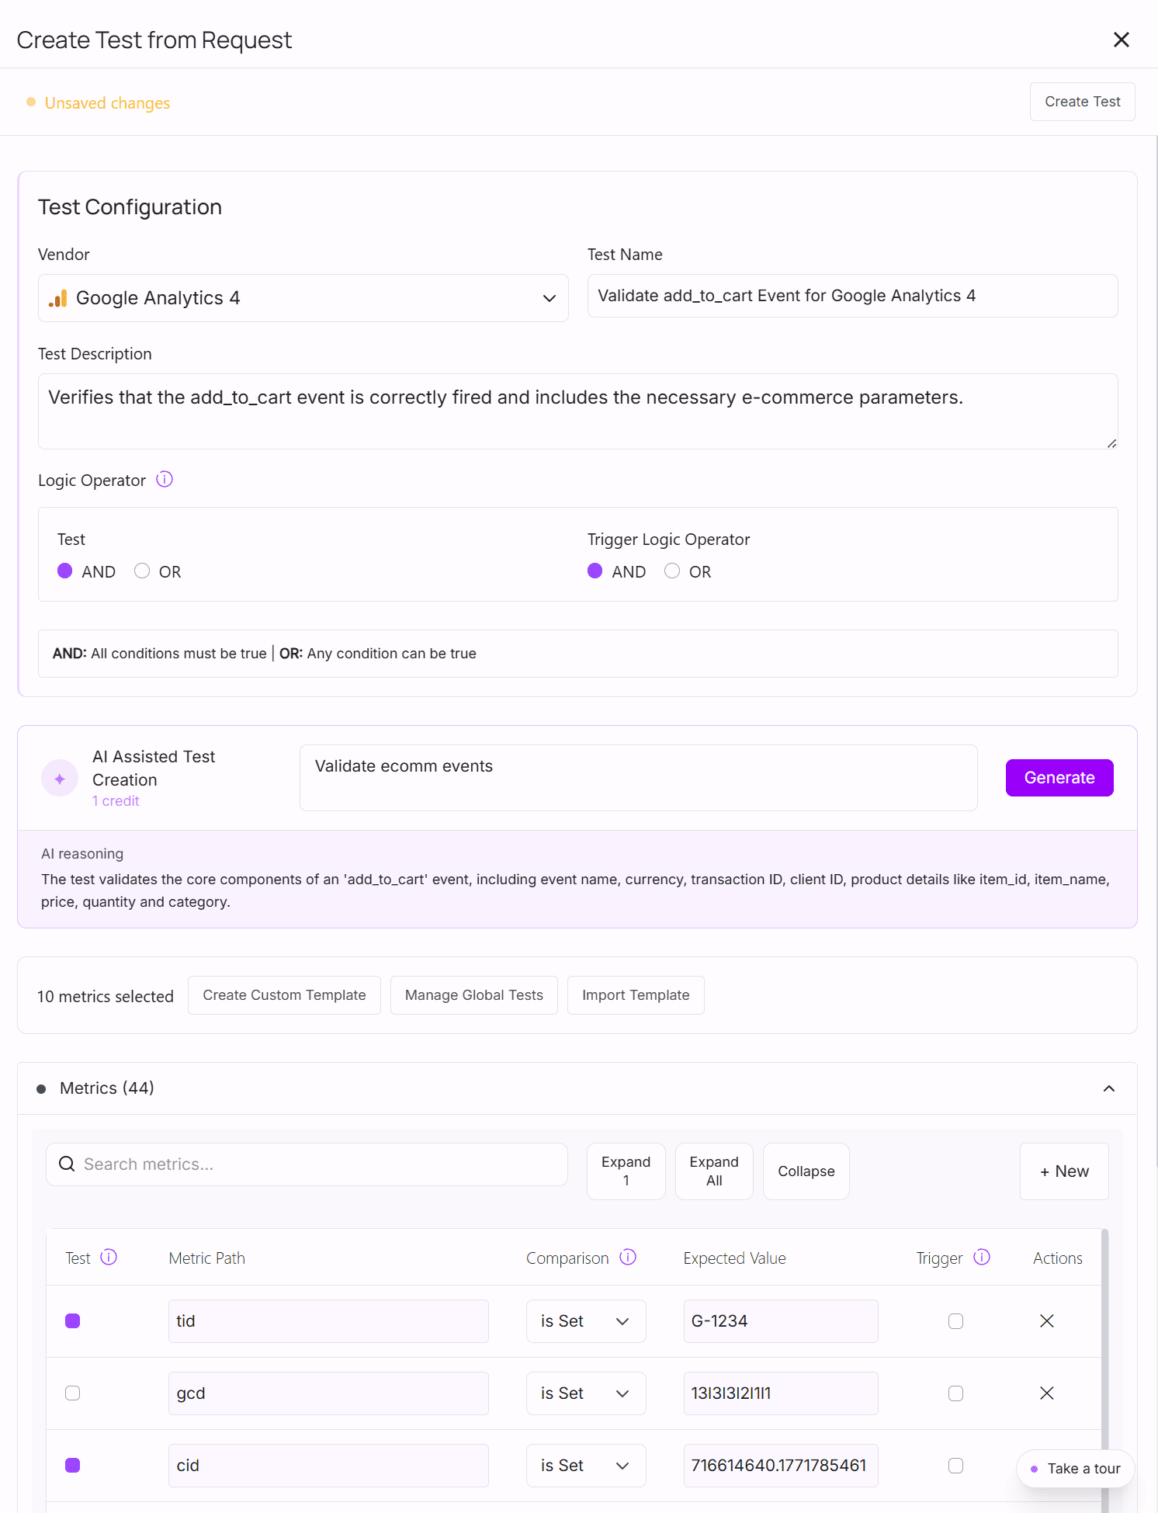Click the Logic Operator info icon
The height and width of the screenshot is (1513, 1158).
pos(165,480)
